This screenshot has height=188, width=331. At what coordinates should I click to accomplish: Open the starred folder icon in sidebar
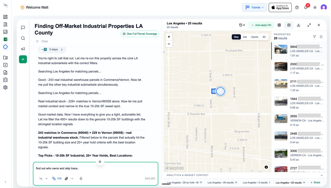tap(5, 57)
